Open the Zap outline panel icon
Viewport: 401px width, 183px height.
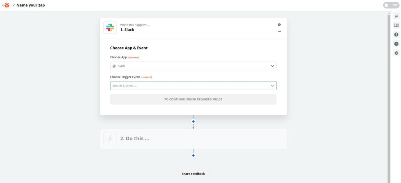pyautogui.click(x=396, y=16)
